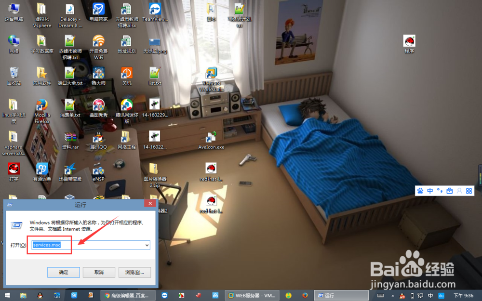Image resolution: width=482 pixels, height=301 pixels.
Task: Click the 运行 taskbar button
Action: tap(341, 296)
